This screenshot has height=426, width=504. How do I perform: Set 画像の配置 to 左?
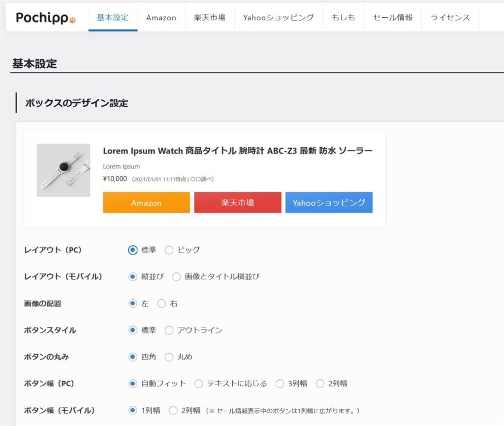tap(133, 304)
